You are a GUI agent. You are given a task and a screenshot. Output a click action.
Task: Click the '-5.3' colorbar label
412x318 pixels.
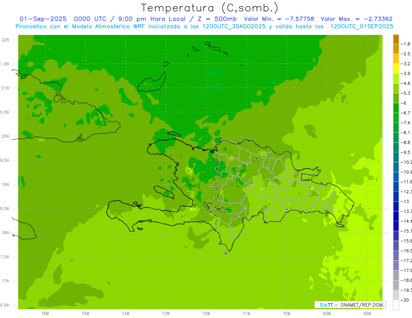click(406, 93)
